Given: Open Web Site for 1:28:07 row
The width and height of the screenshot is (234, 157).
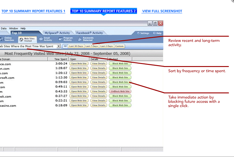Looking at the screenshot, I should point(79,68).
